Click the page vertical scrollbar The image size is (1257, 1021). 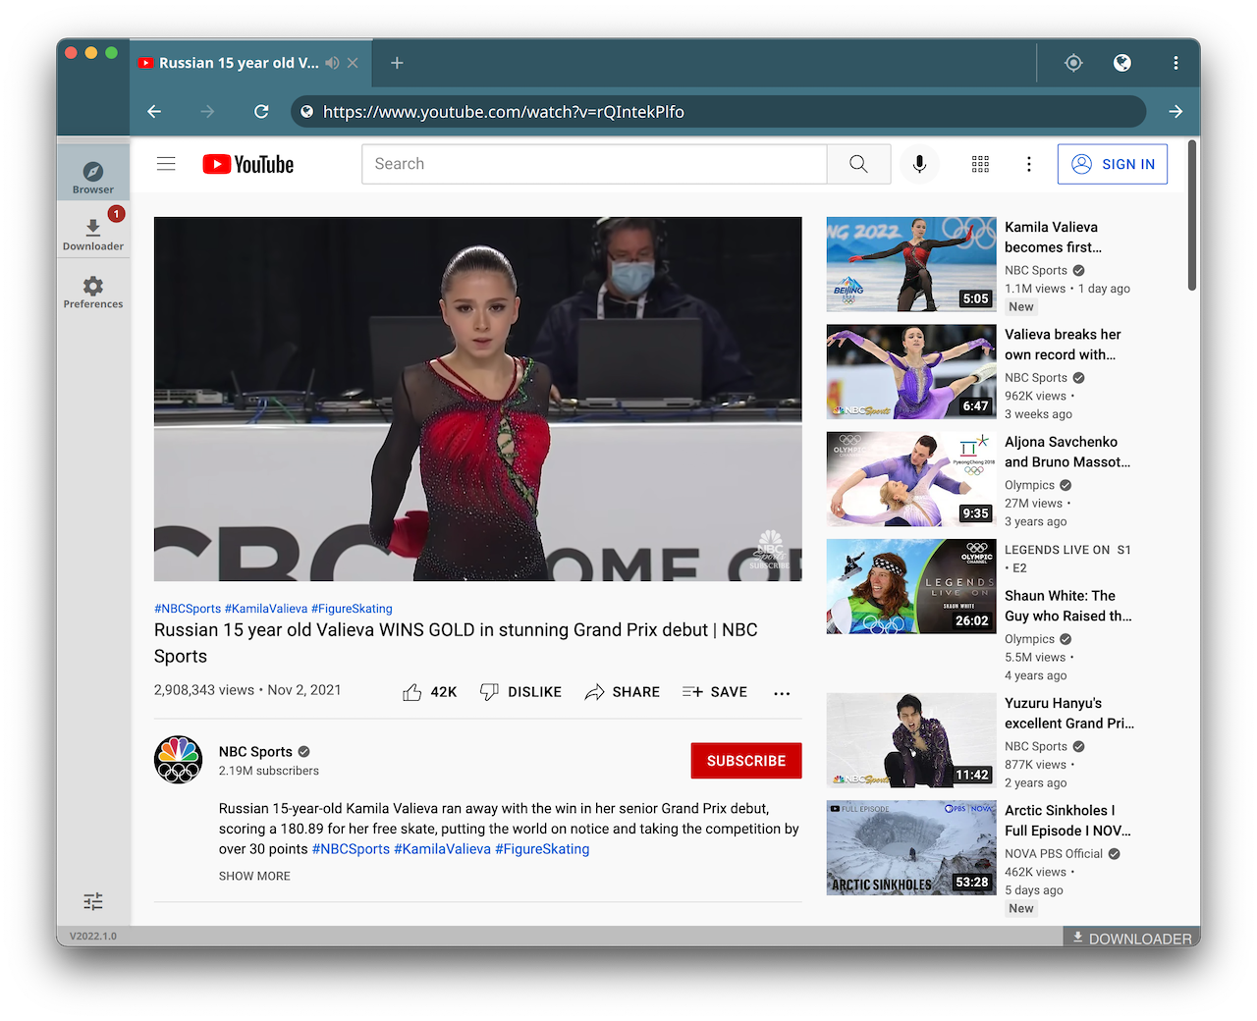click(1192, 215)
